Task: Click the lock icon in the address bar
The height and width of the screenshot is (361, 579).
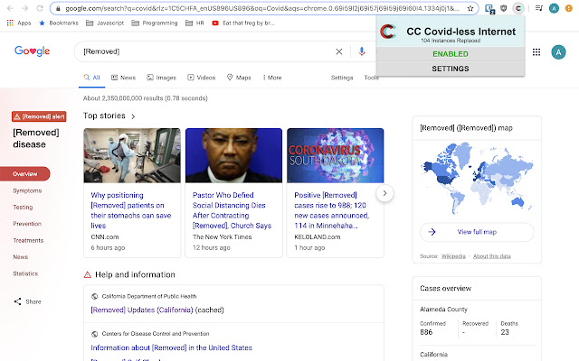Action: pos(58,8)
